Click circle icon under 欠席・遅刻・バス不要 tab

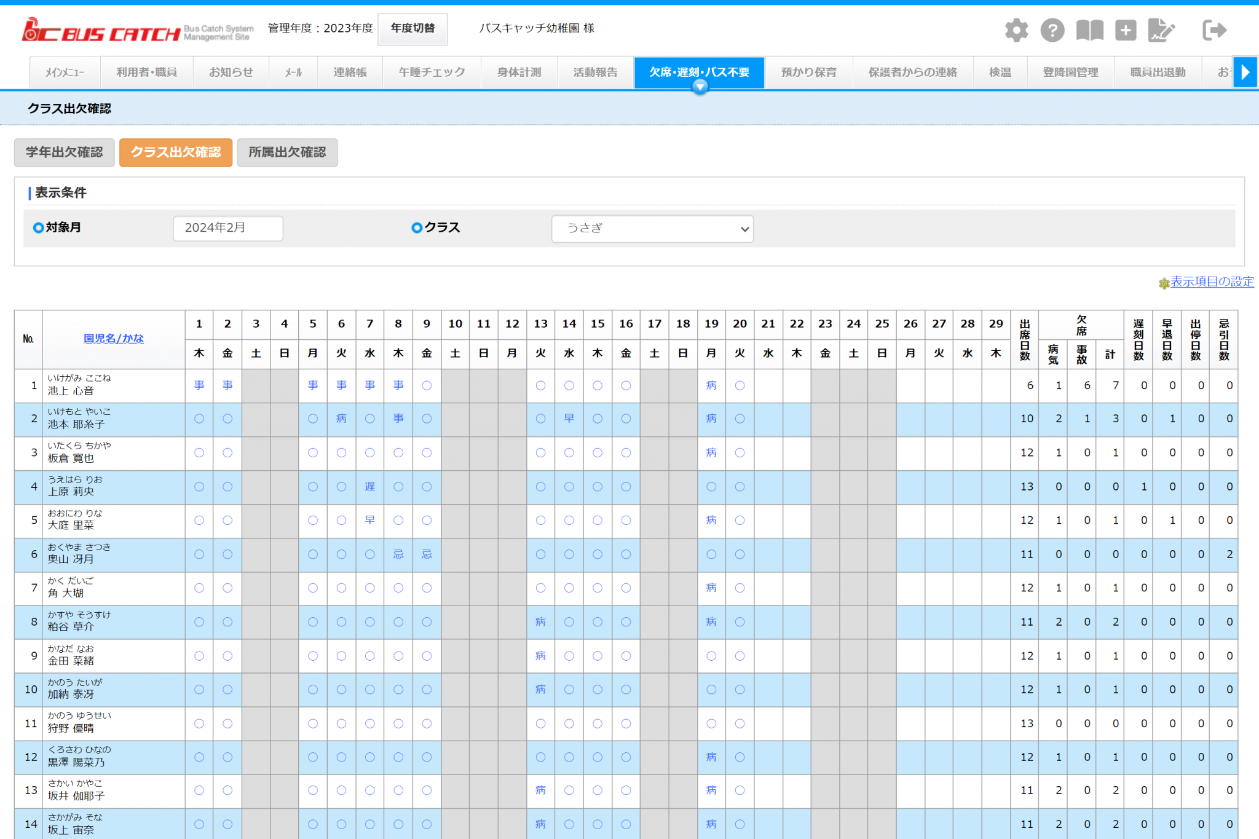coord(700,87)
